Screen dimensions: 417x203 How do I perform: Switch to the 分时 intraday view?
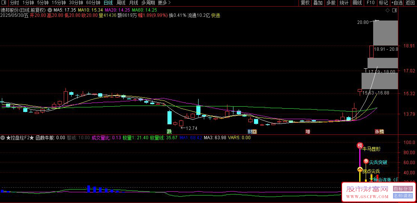point(15,3)
